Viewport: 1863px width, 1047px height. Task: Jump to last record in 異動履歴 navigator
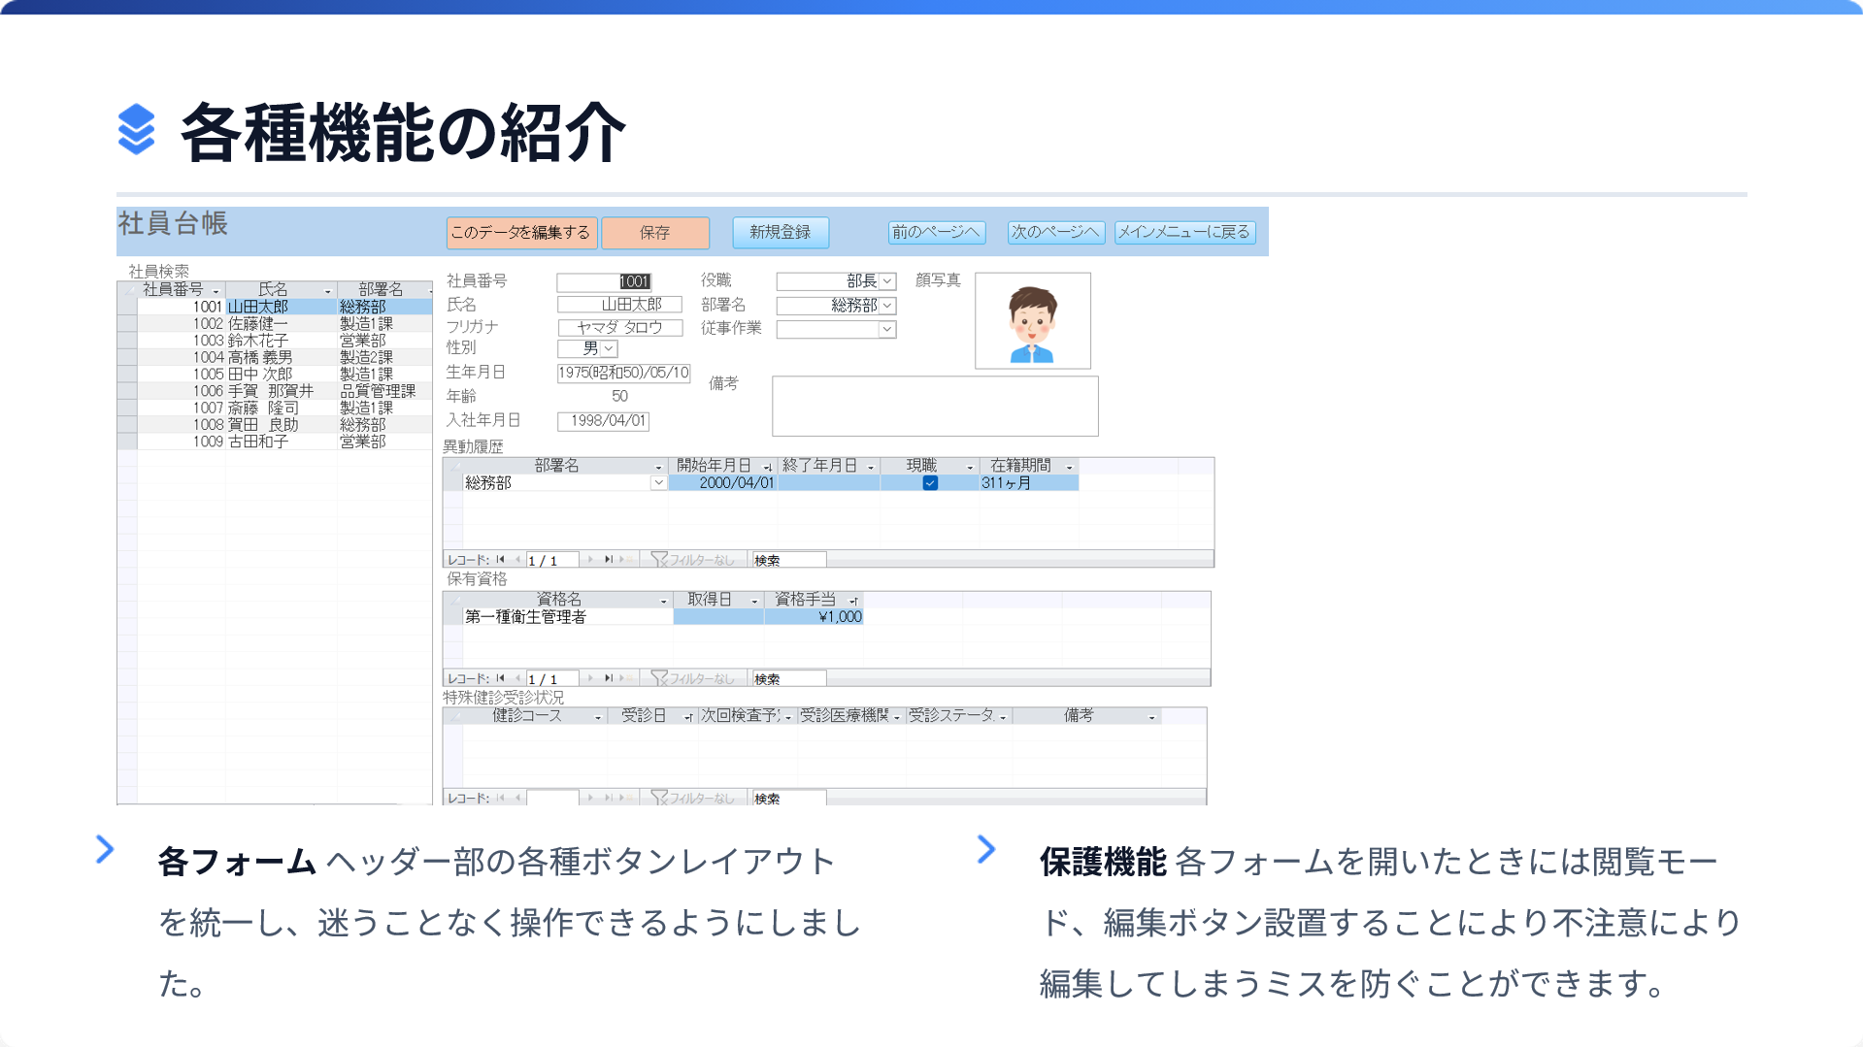tap(609, 560)
